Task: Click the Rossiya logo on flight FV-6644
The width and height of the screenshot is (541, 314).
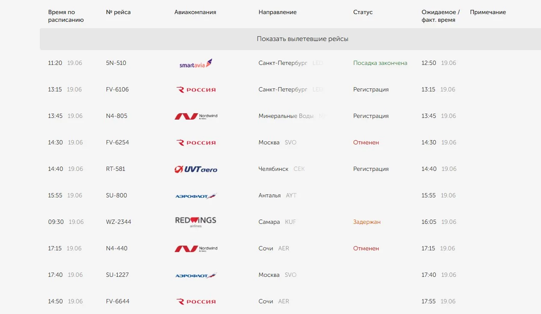Action: 196,302
